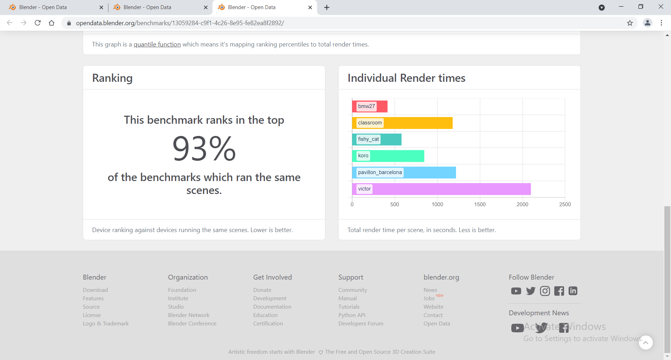Open the browser home page
671x360 pixels.
(x=52, y=23)
